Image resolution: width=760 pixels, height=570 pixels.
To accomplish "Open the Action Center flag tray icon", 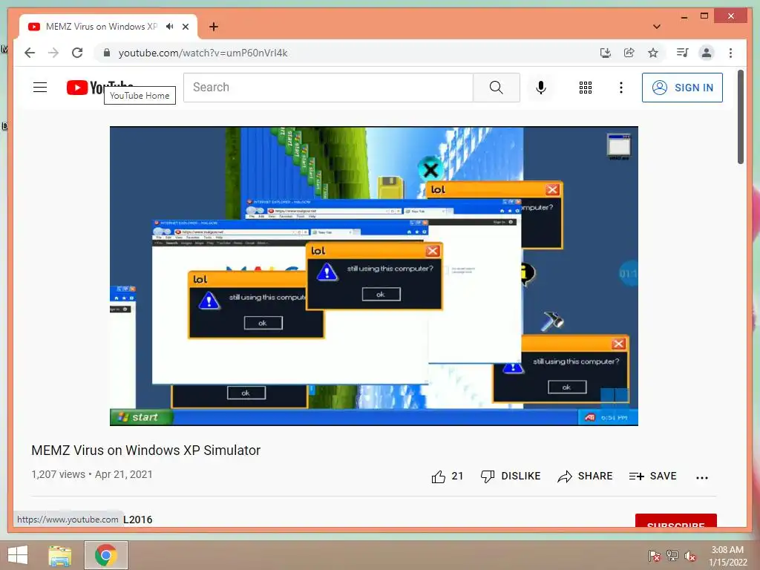I will (x=655, y=556).
